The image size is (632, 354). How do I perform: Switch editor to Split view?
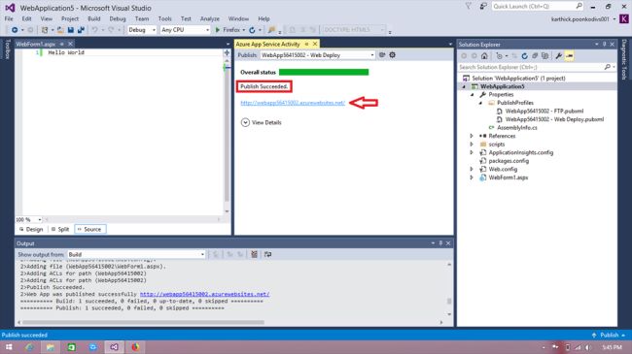[60, 229]
